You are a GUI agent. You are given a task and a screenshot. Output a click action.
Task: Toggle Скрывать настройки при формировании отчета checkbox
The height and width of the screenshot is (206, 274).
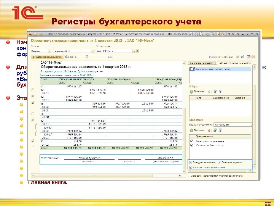coord(189,175)
